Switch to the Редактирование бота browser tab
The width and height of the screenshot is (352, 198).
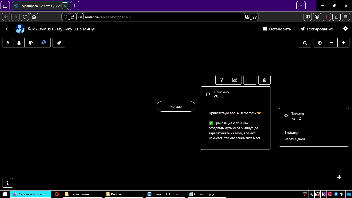38,6
